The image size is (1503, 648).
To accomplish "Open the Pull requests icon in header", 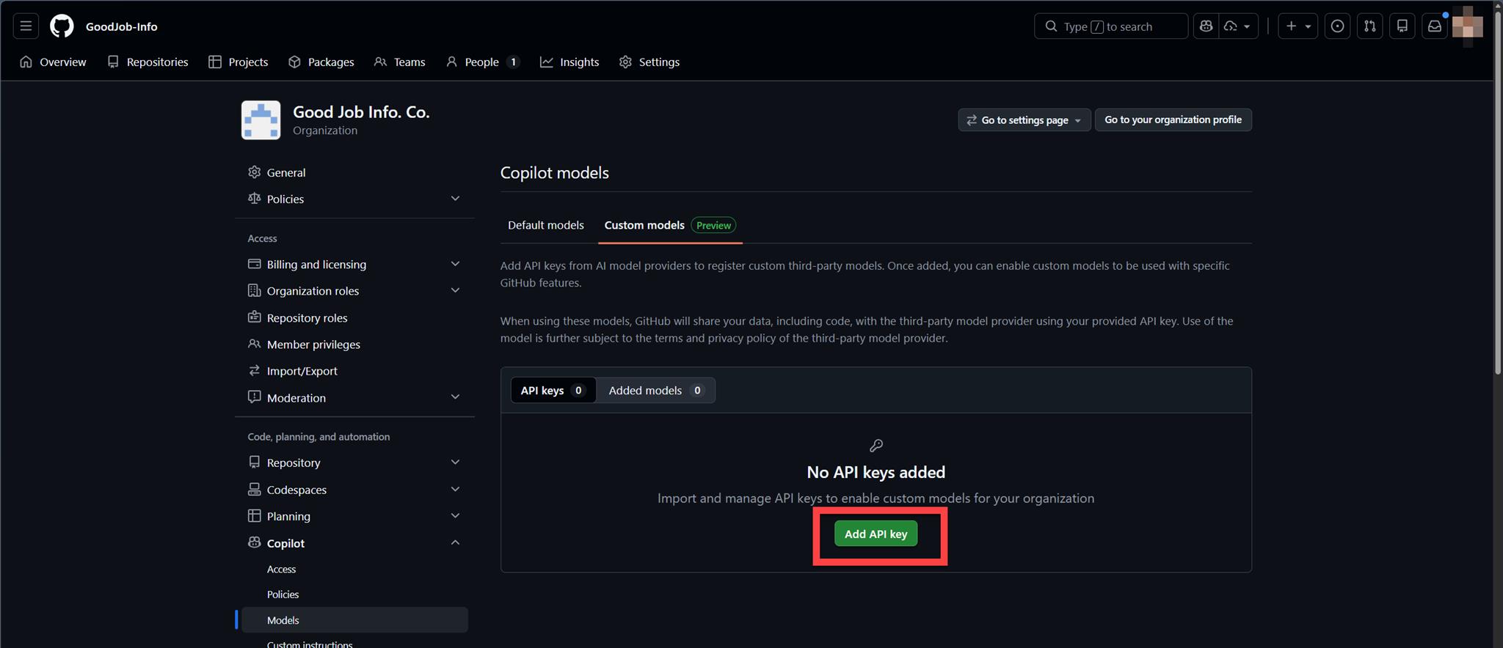I will pyautogui.click(x=1369, y=26).
